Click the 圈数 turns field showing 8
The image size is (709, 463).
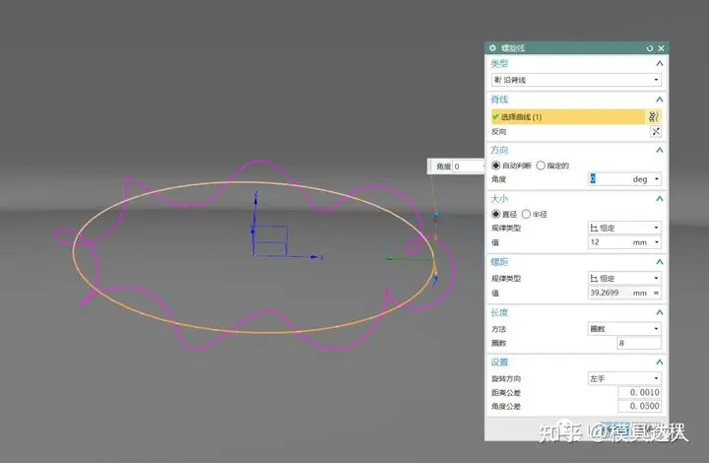coord(639,343)
